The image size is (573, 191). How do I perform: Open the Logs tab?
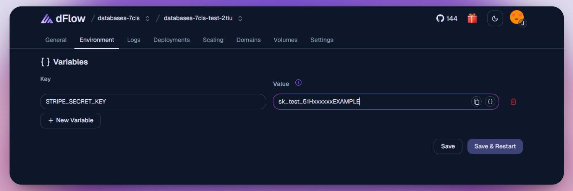pyautogui.click(x=134, y=40)
